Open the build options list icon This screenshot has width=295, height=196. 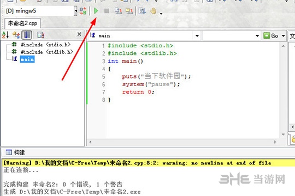[142, 11]
